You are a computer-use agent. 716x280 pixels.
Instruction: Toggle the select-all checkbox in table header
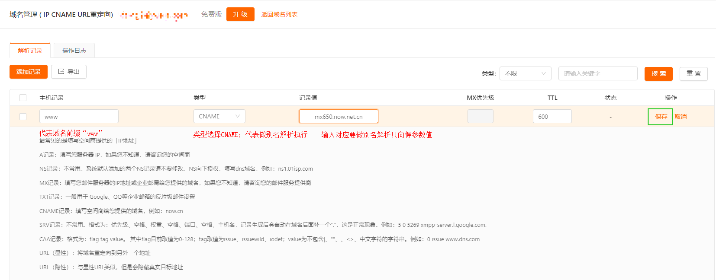tap(23, 98)
